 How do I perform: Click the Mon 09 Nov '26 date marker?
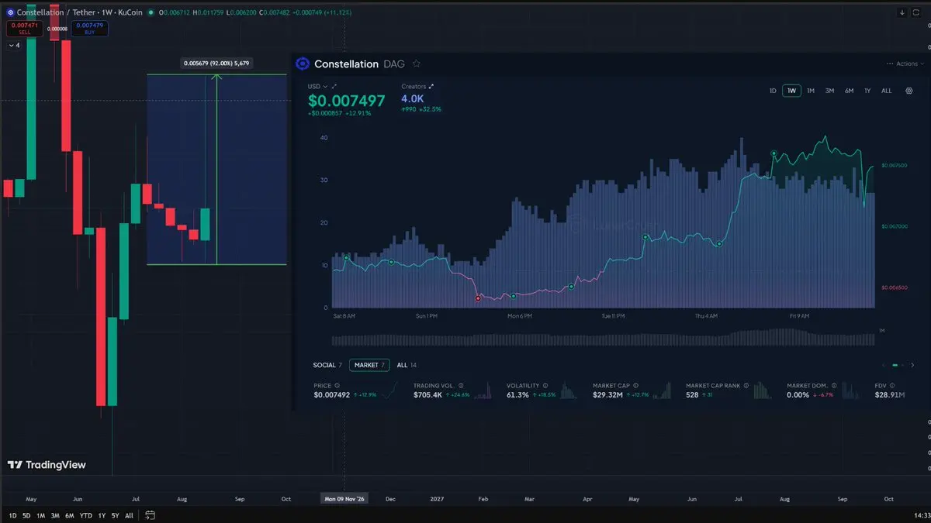pyautogui.click(x=344, y=499)
